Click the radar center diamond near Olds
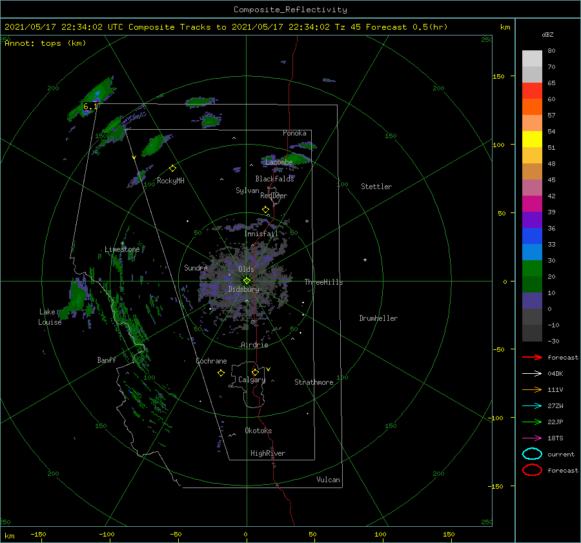The width and height of the screenshot is (581, 543). 247,281
